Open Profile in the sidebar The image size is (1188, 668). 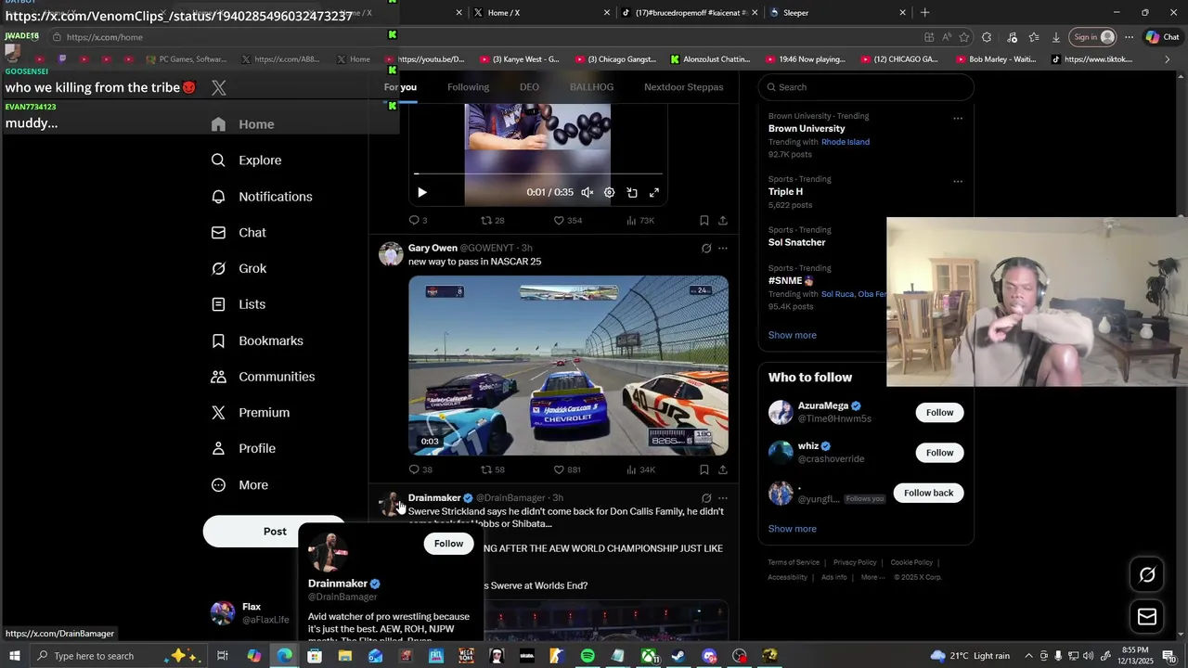point(243,448)
